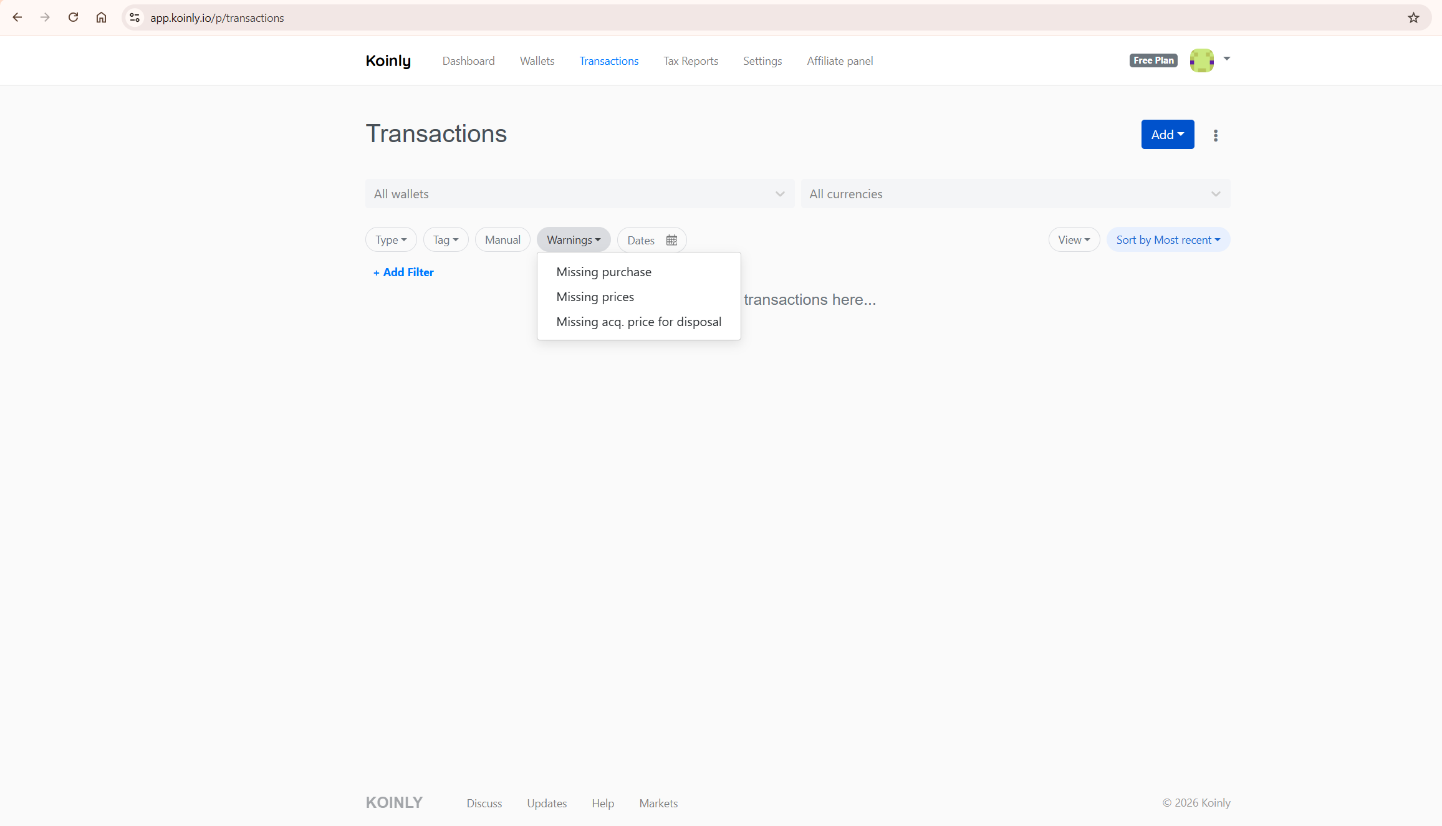Open the profile avatar menu
Screen dimensions: 1442x826
point(1201,60)
